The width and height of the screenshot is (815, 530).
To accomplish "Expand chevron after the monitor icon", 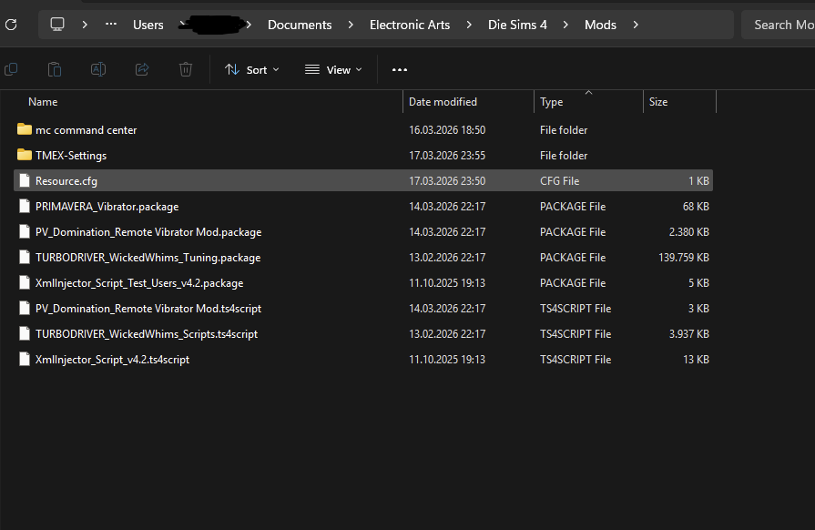I will [x=85, y=25].
